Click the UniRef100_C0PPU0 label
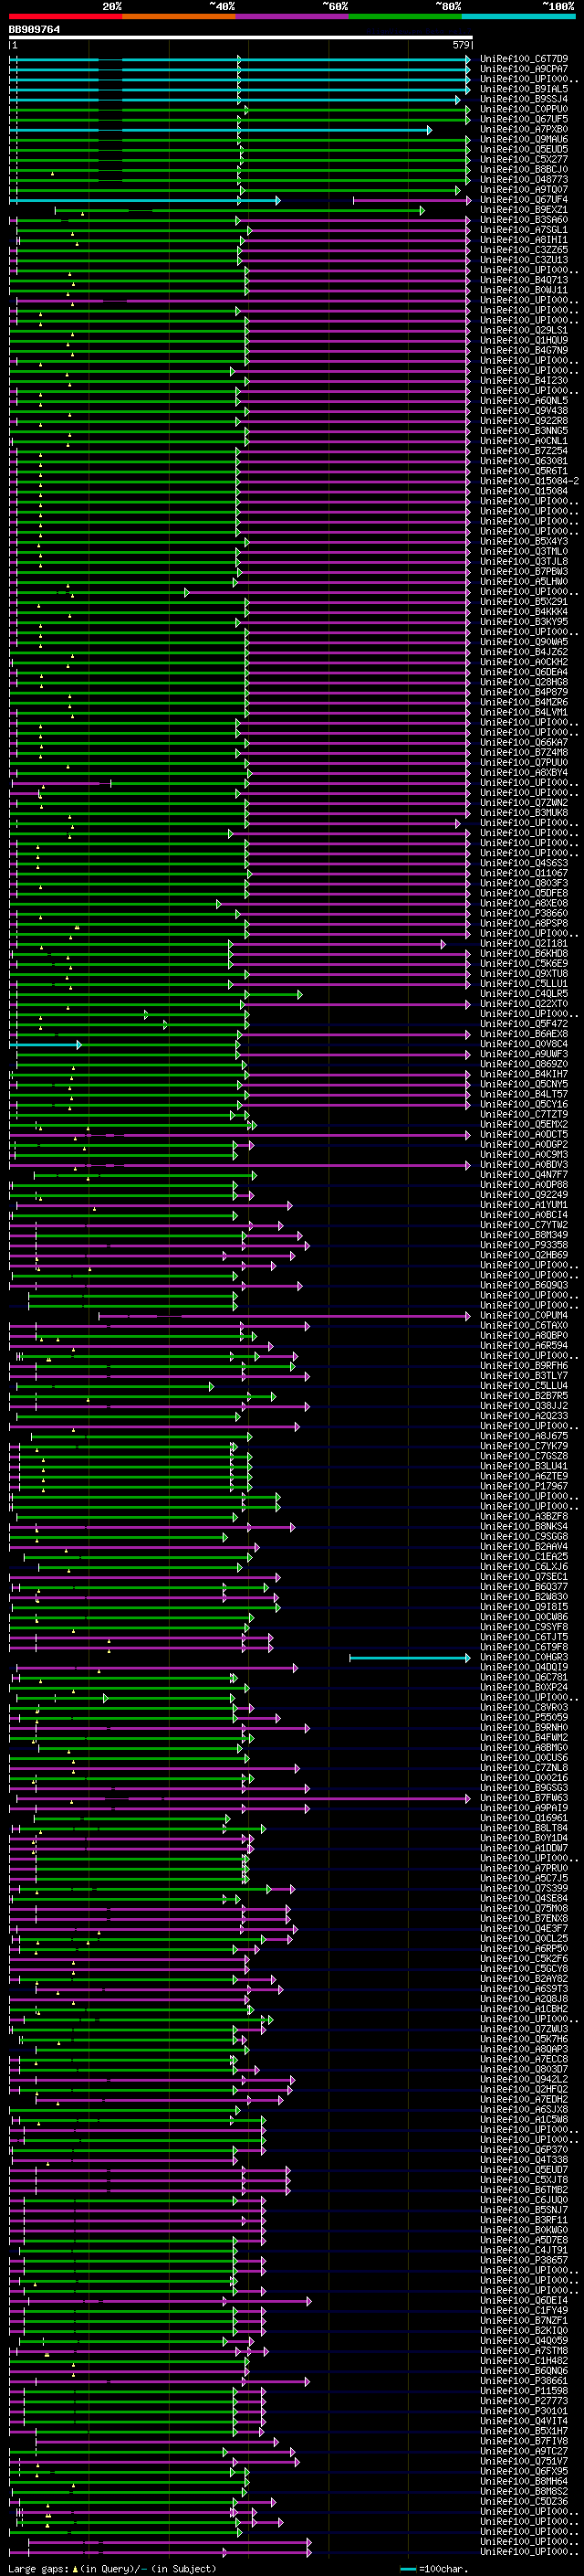Viewport: 584px width, 2576px height. (524, 109)
